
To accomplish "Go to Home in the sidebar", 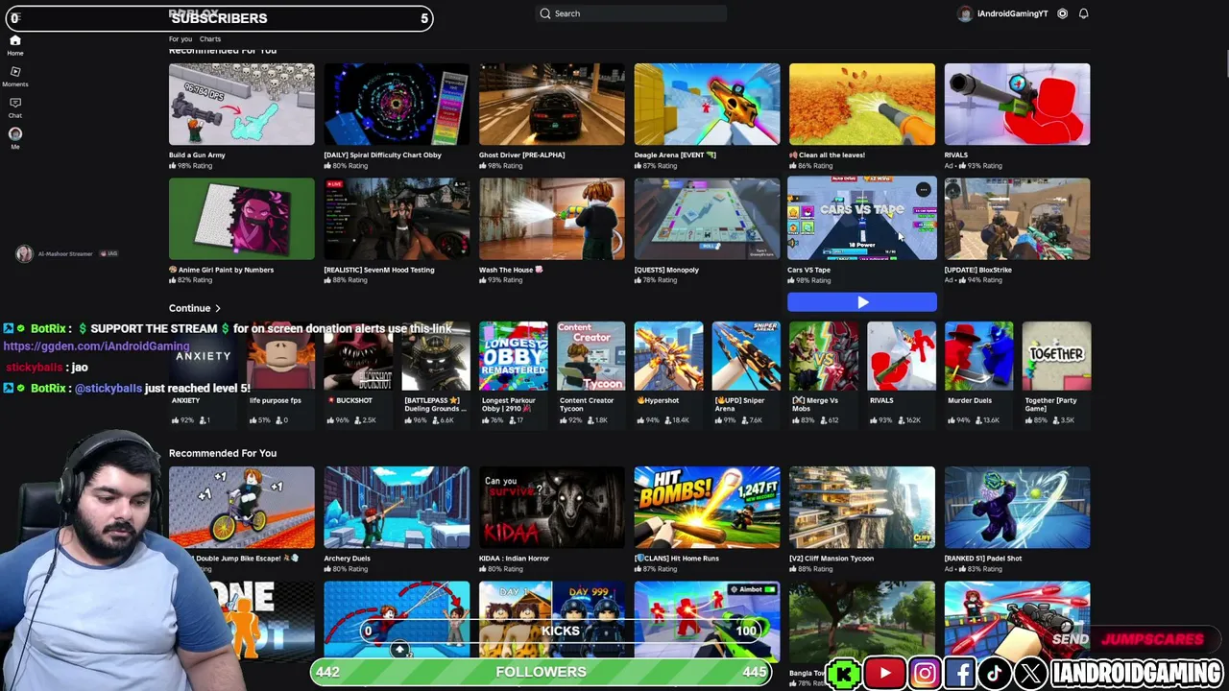I will [x=15, y=45].
